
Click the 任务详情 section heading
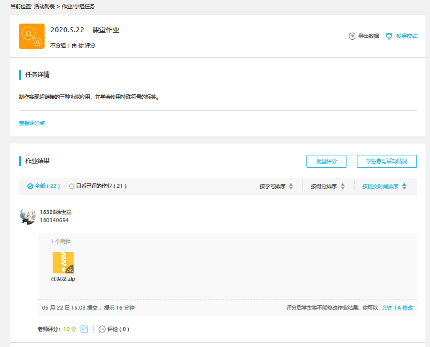point(37,75)
